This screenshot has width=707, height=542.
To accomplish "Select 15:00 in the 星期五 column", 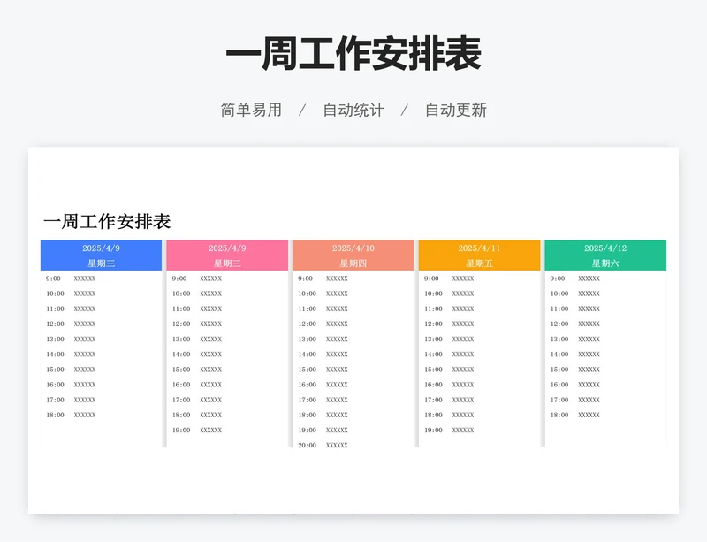I will coord(433,370).
